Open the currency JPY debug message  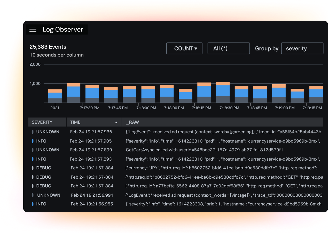click(x=221, y=168)
